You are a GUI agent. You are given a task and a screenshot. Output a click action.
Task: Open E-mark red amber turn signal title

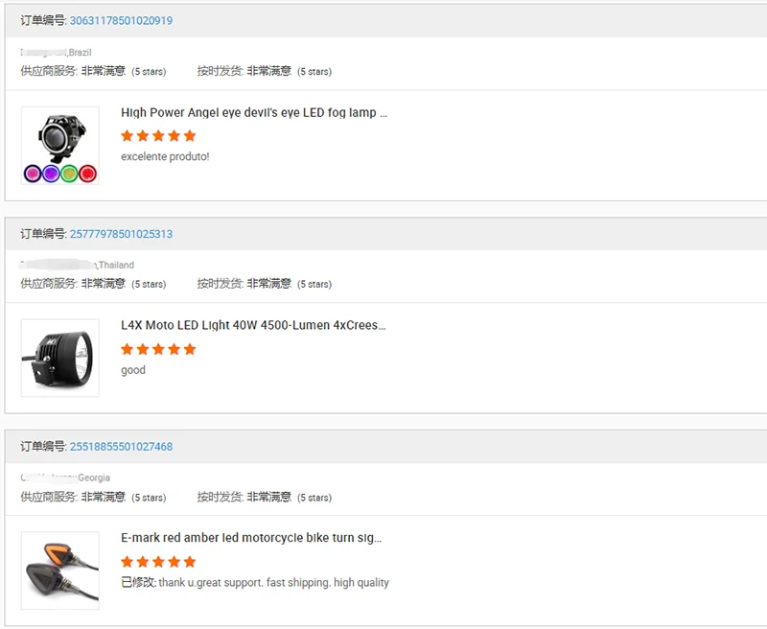coord(251,538)
